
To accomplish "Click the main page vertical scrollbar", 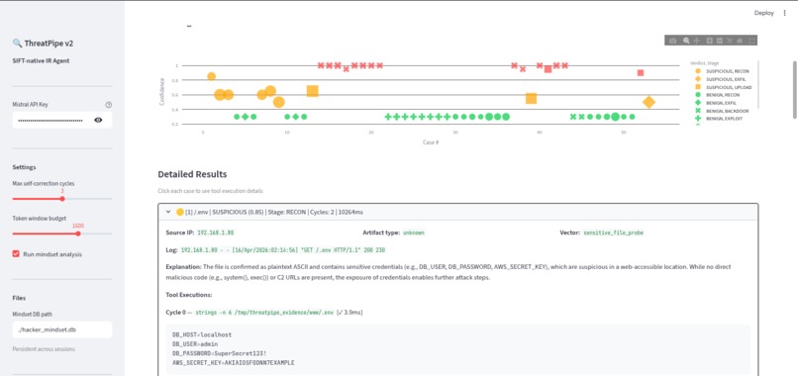I will click(x=794, y=90).
